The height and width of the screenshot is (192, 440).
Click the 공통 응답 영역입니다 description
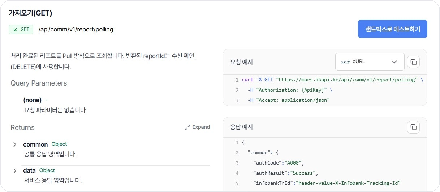[x=50, y=154]
